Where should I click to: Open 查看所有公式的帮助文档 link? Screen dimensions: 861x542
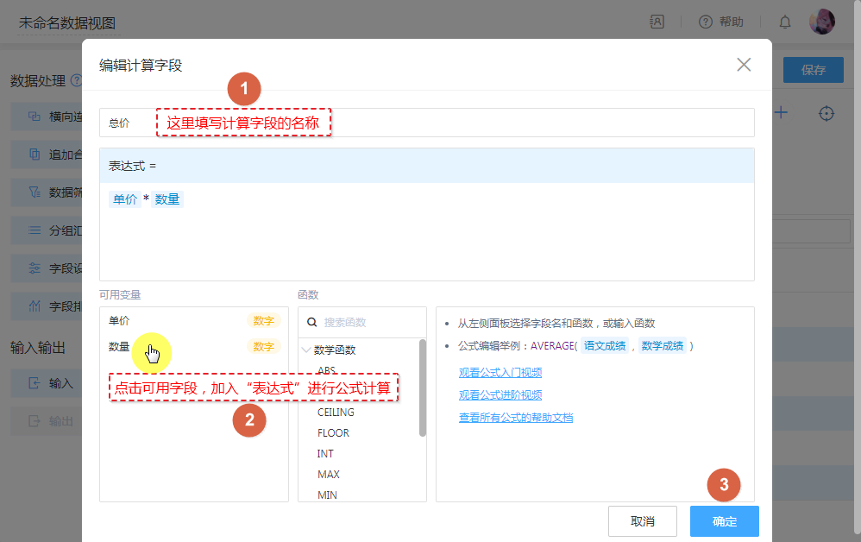click(516, 418)
